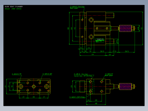Click the "42" vertical dimension value
Image resolution: width=148 pixels, height=111 pixels.
[x=75, y=28]
